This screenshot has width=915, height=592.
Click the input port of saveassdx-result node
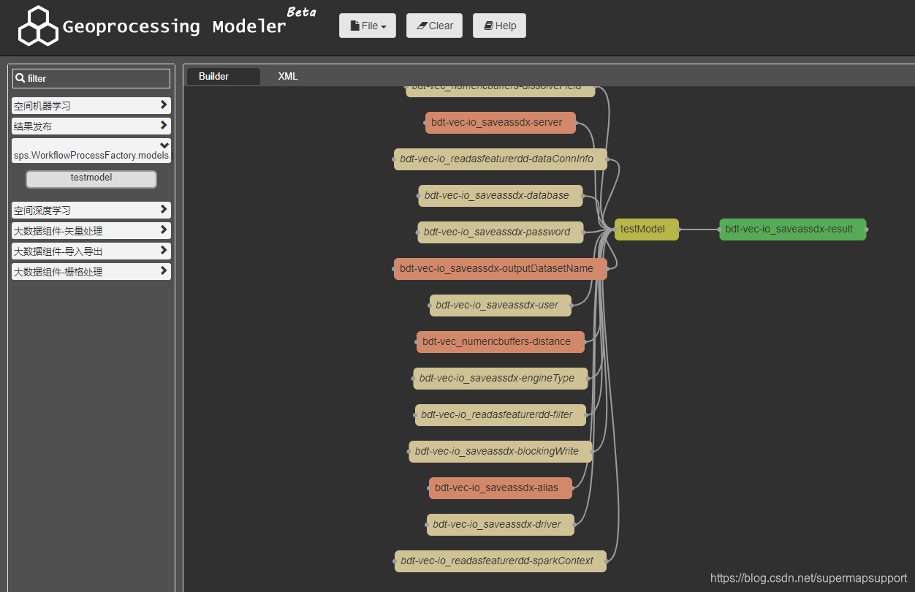[718, 229]
